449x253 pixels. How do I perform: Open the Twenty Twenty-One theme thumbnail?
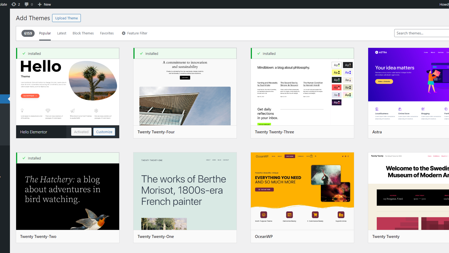tap(185, 191)
